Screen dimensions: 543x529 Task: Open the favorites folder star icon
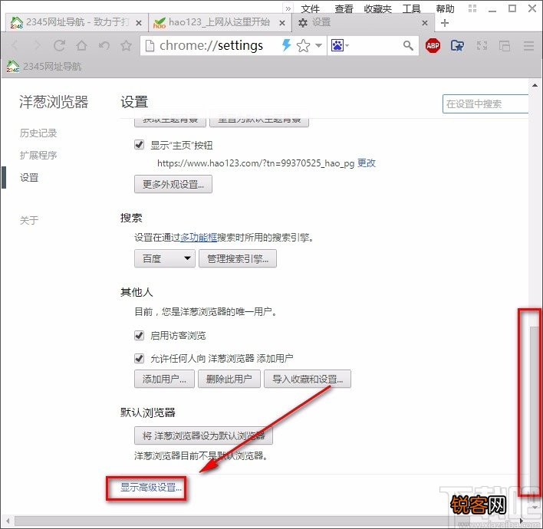457,45
